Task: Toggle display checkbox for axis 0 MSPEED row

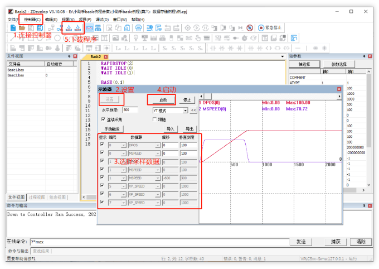Action: pos(102,152)
